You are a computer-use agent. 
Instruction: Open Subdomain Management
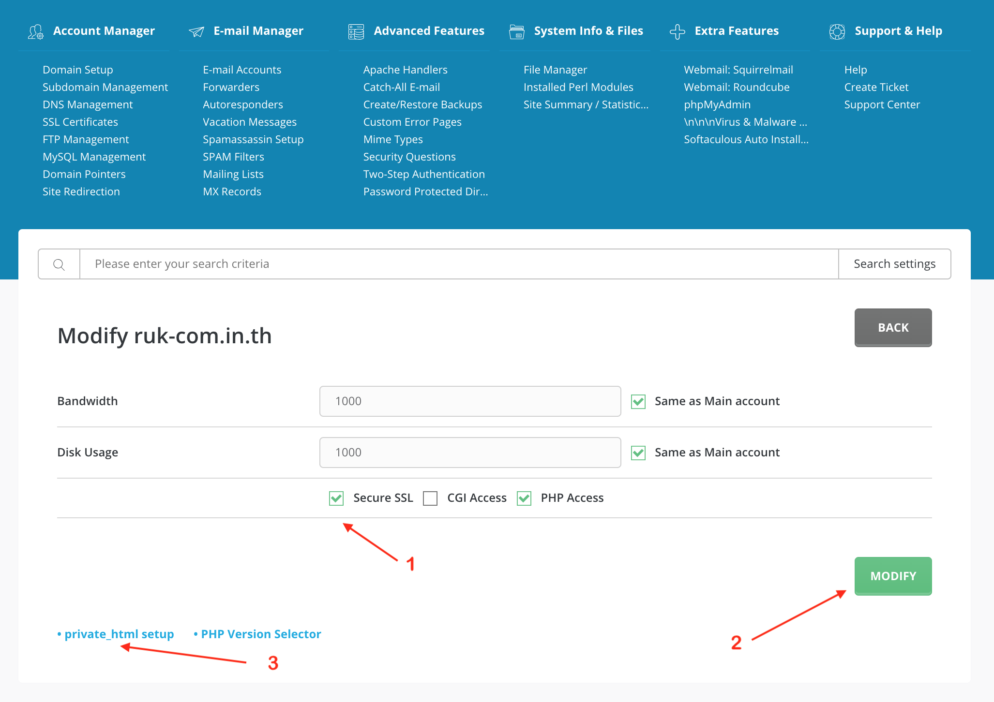pyautogui.click(x=105, y=87)
